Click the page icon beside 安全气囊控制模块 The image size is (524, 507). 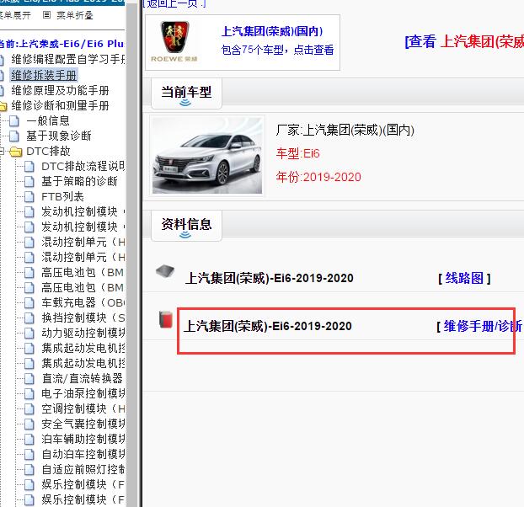(29, 424)
